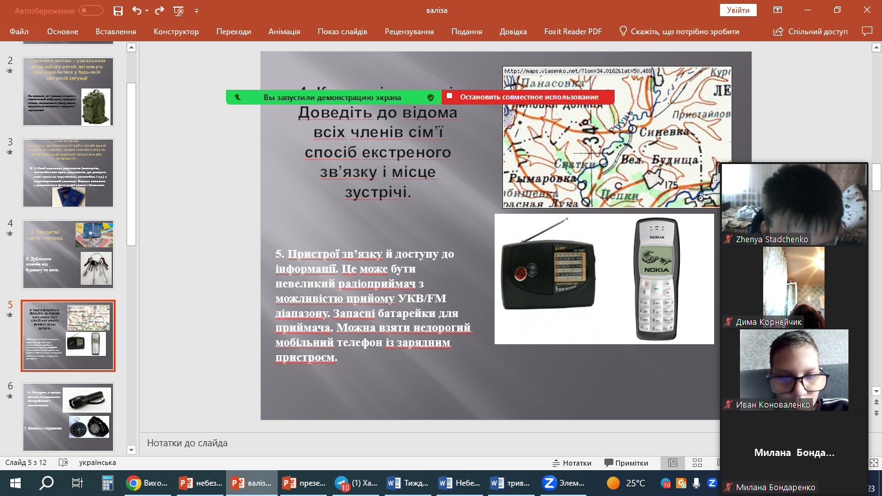Switch to презе… PowerPoint taskbar window
The image size is (882, 496).
(304, 482)
